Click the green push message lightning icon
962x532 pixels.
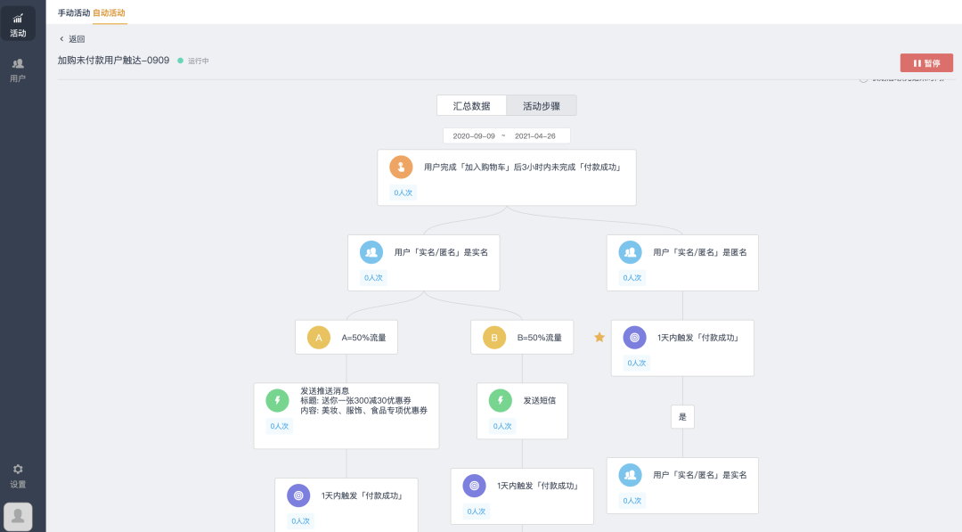click(x=277, y=400)
